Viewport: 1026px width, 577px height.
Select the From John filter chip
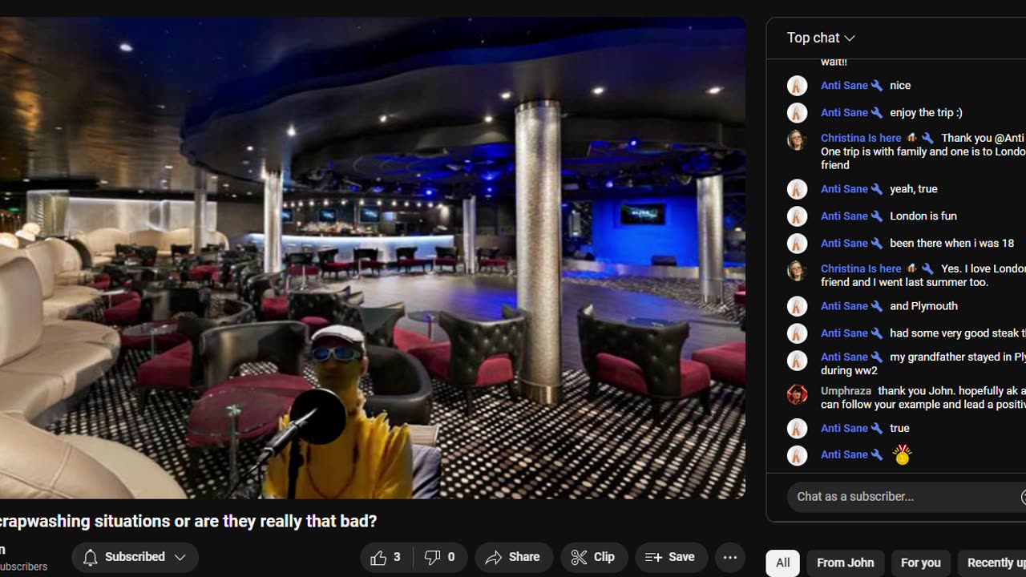click(x=846, y=563)
